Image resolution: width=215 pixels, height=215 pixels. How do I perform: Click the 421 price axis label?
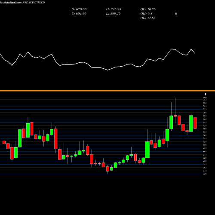coord(205,158)
